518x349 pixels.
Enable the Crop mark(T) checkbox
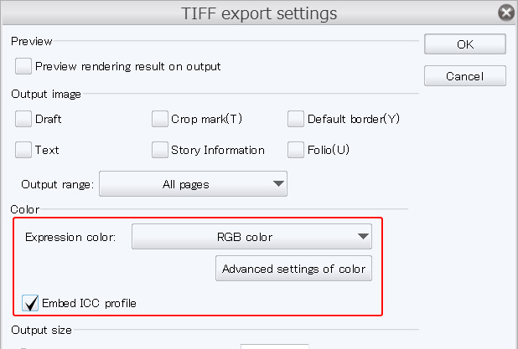tap(160, 119)
